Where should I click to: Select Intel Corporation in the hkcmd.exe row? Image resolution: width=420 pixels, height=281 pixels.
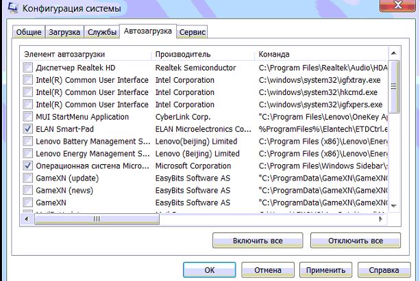[x=184, y=92]
